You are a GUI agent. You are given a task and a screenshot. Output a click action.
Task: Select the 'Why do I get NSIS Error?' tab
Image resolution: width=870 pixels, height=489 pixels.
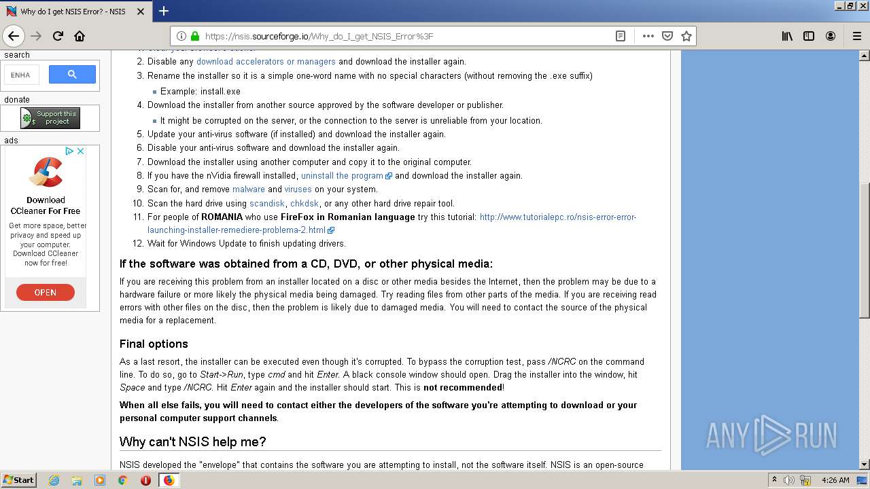(x=76, y=12)
